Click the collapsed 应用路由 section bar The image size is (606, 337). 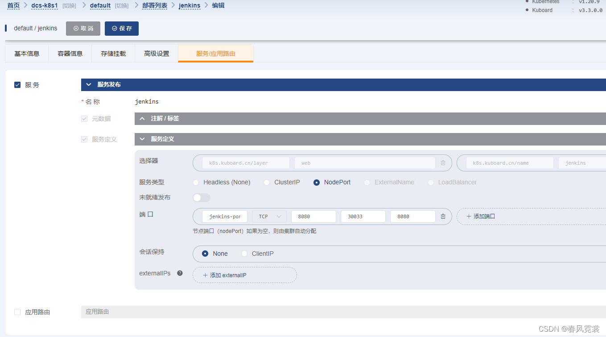point(343,312)
